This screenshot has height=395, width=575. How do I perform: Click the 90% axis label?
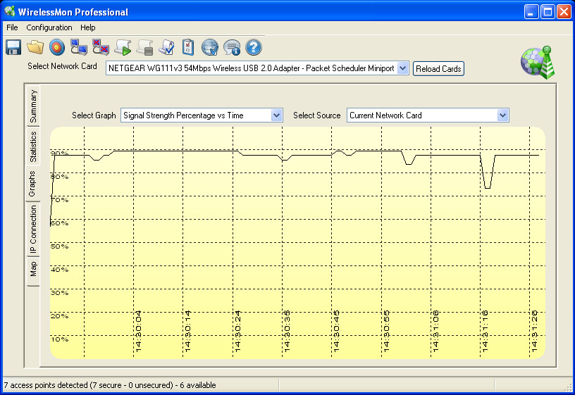[59, 153]
